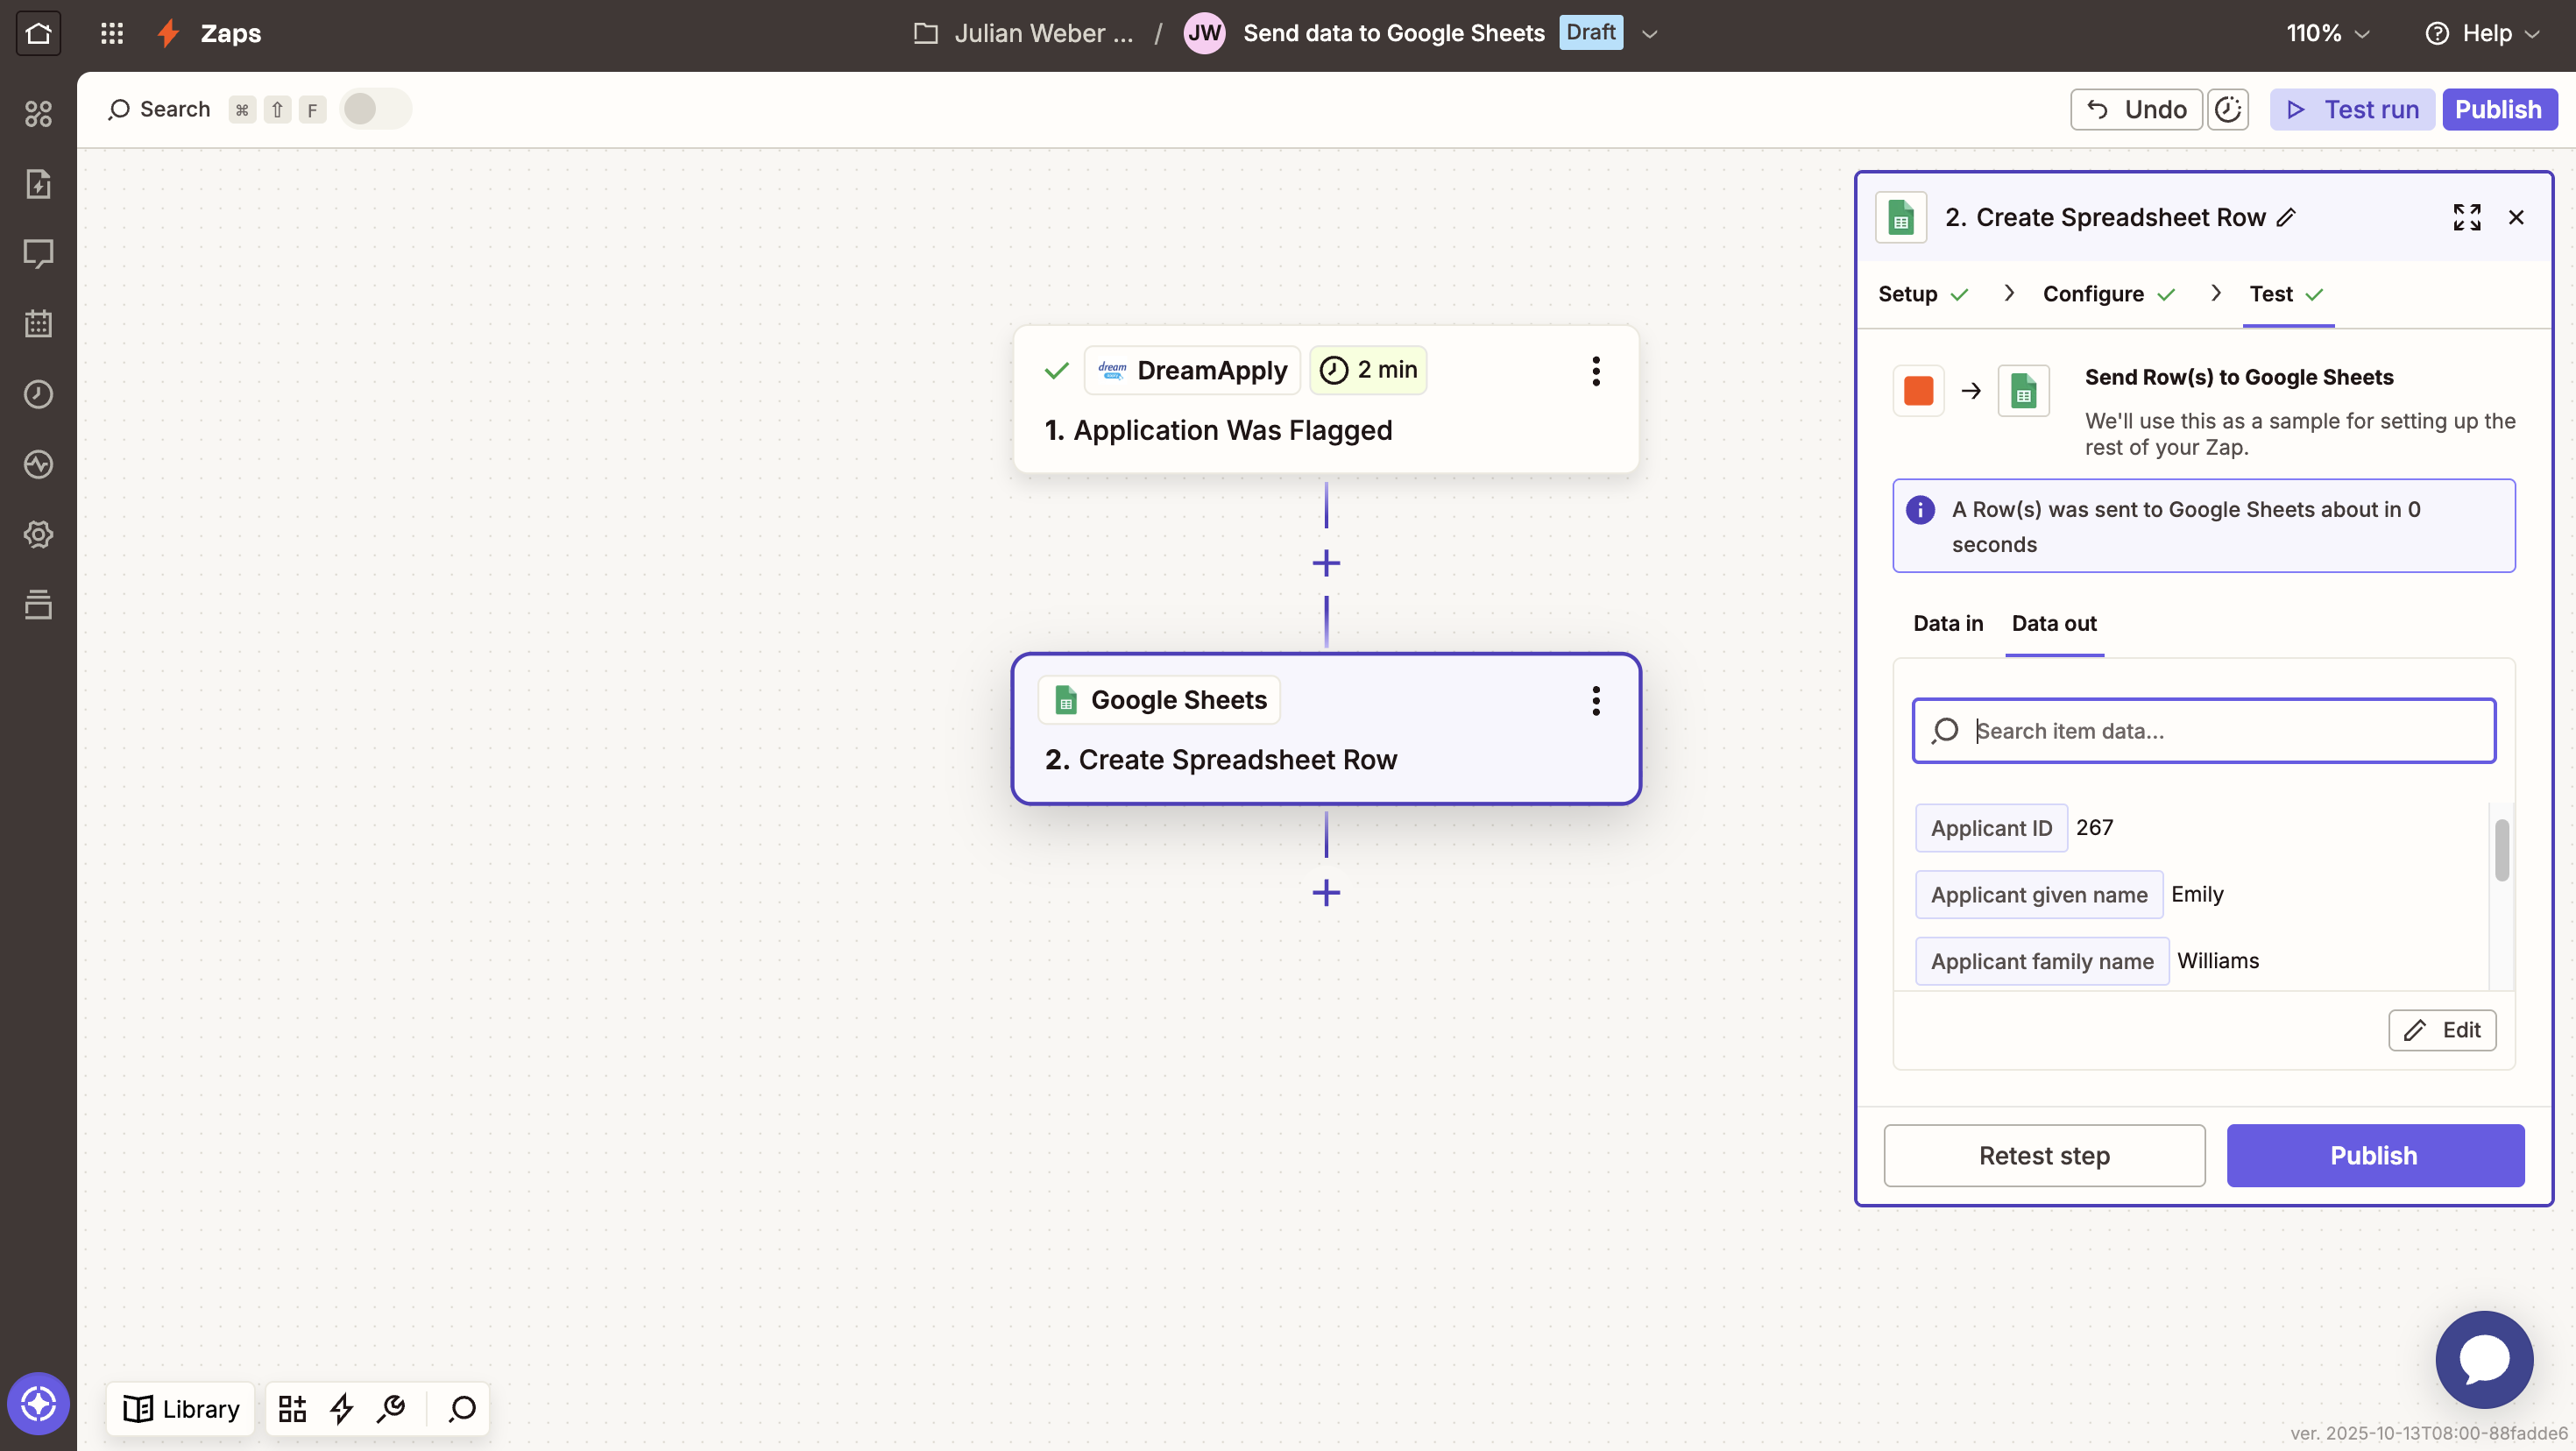The image size is (2576, 1451).
Task: Open the Help dropdown menu
Action: (x=2482, y=33)
